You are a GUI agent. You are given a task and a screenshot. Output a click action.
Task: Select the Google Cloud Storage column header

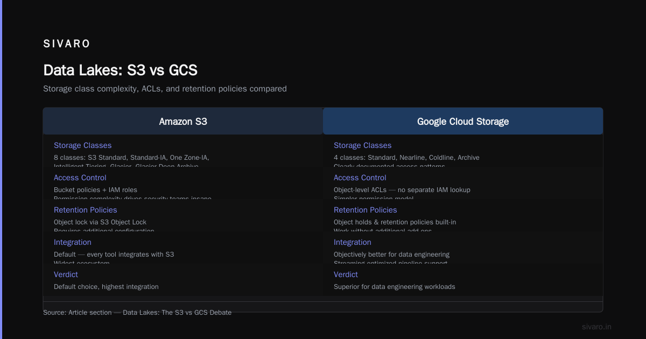click(x=463, y=122)
